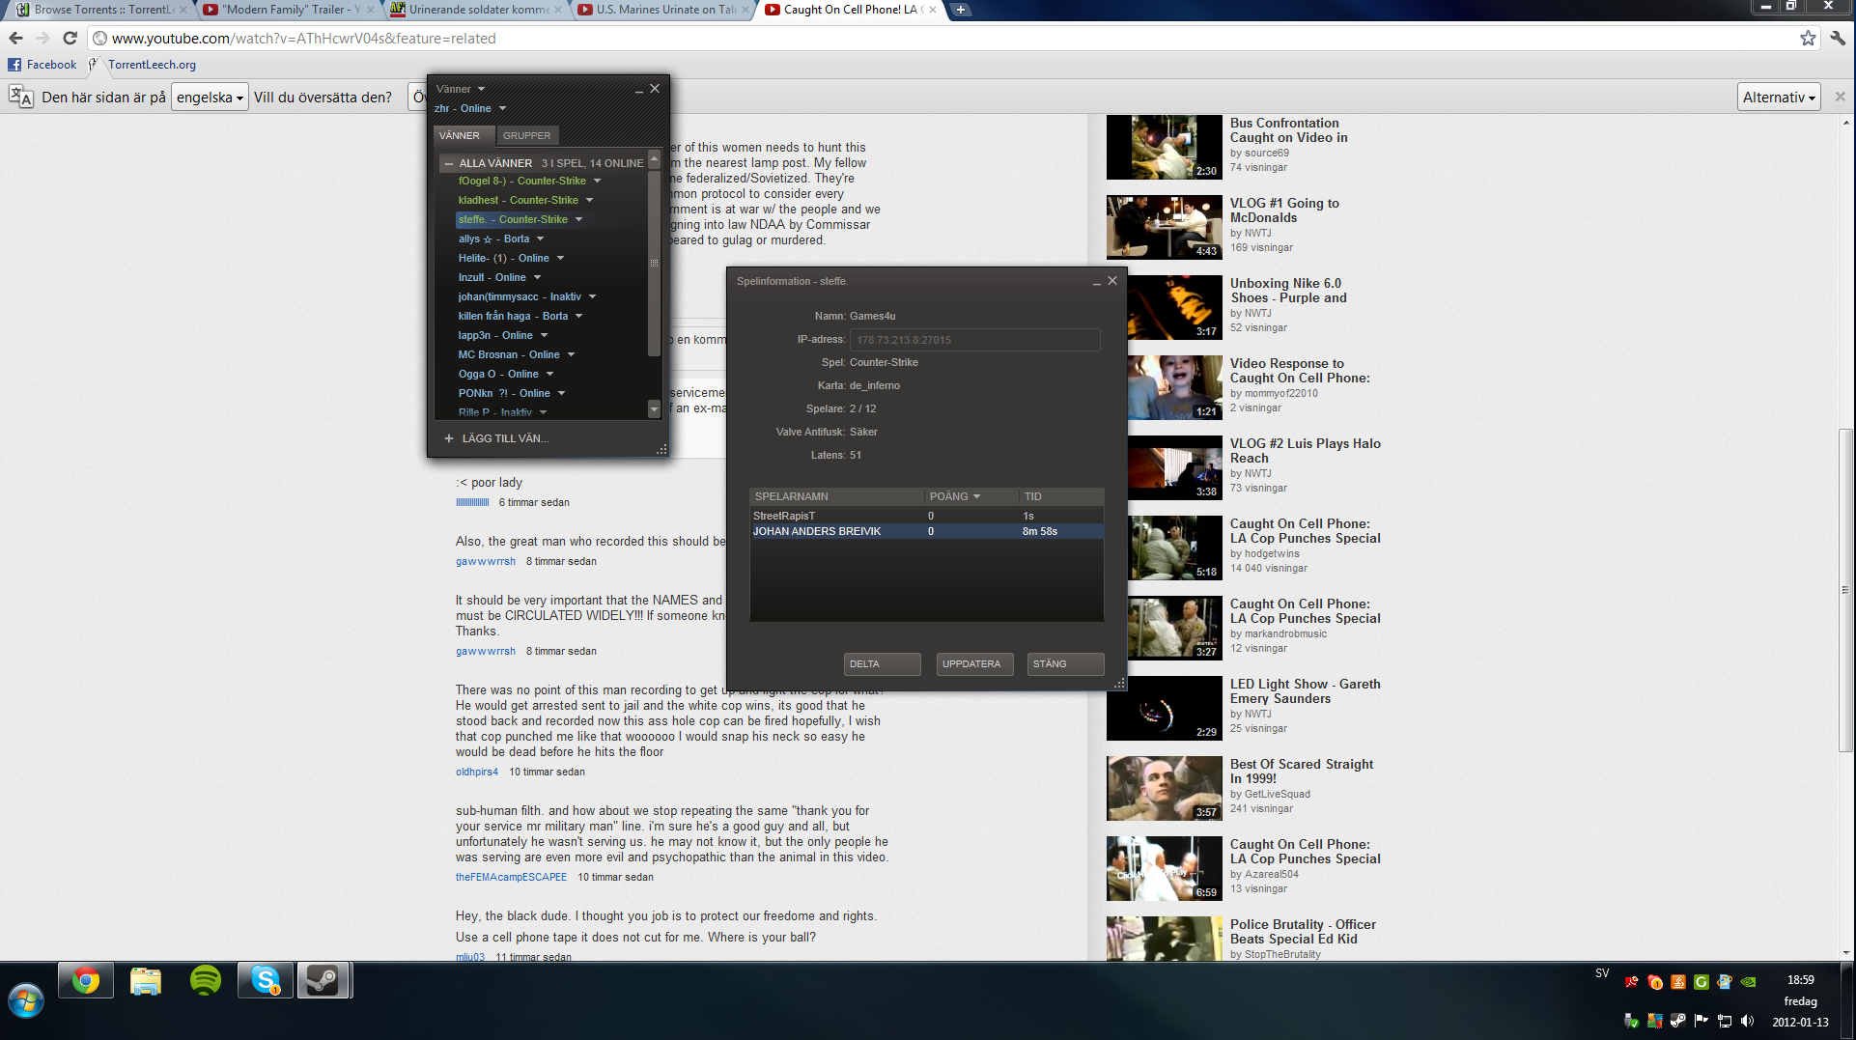Open Spotify from taskbar
This screenshot has width=1856, height=1040.
(206, 981)
